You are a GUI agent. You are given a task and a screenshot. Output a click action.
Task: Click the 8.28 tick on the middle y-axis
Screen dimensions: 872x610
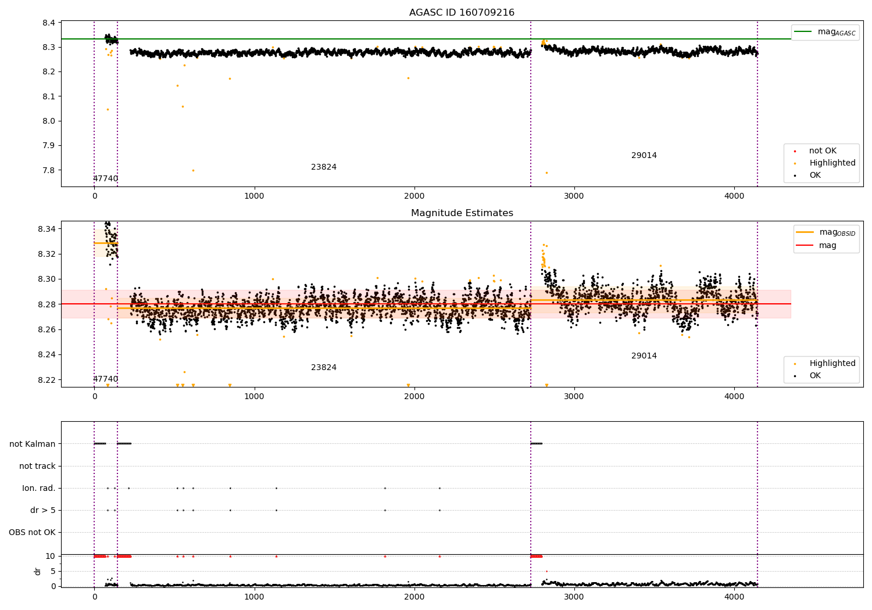47,304
